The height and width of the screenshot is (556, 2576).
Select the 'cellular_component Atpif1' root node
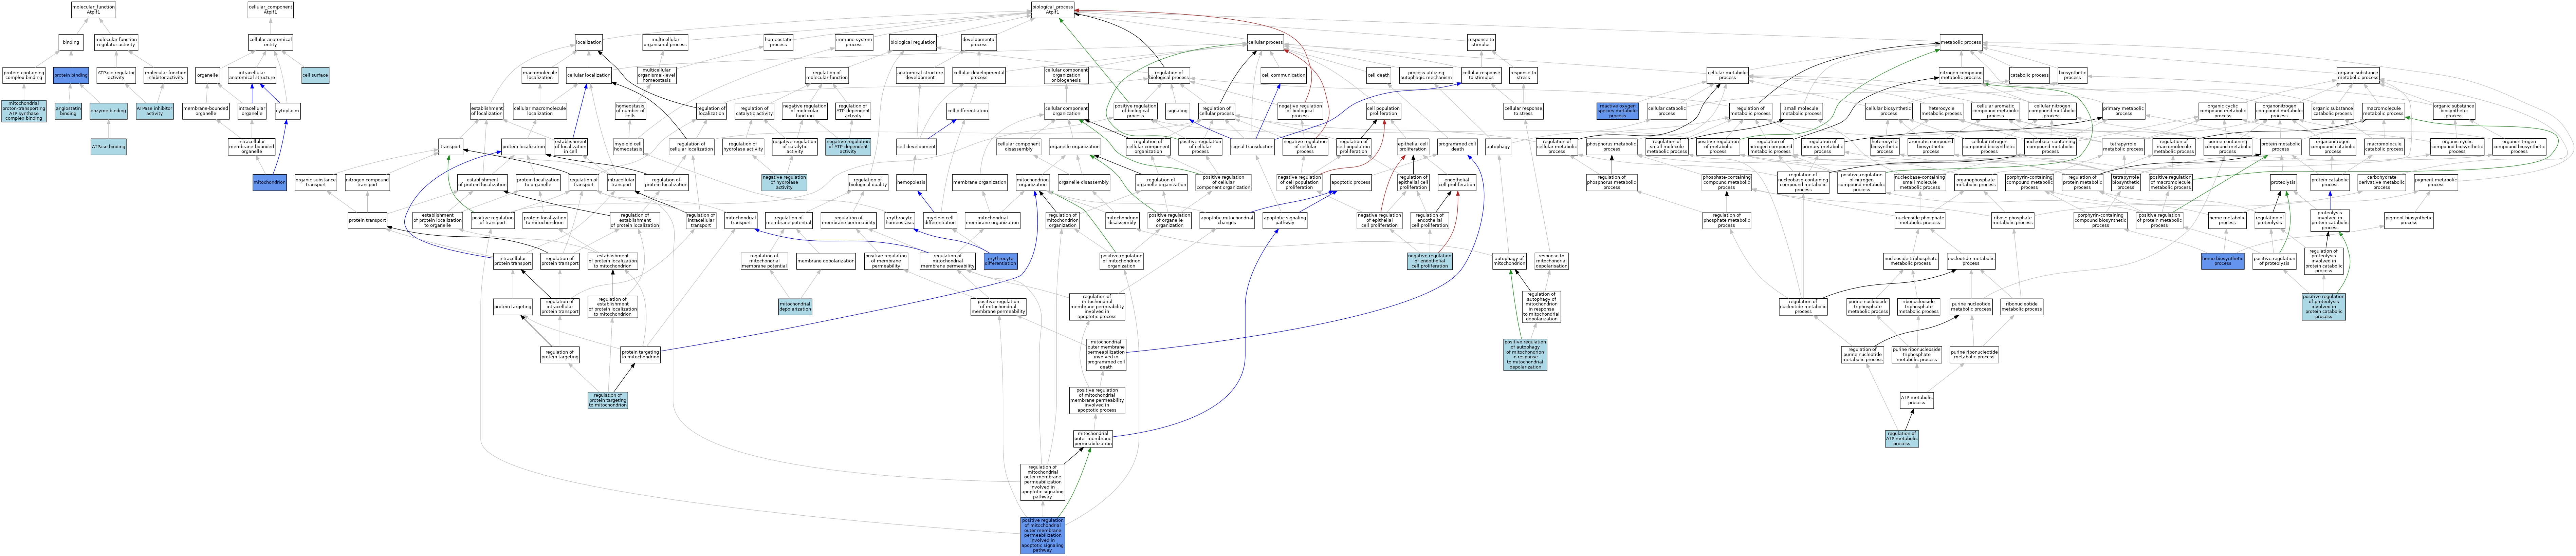pos(270,10)
